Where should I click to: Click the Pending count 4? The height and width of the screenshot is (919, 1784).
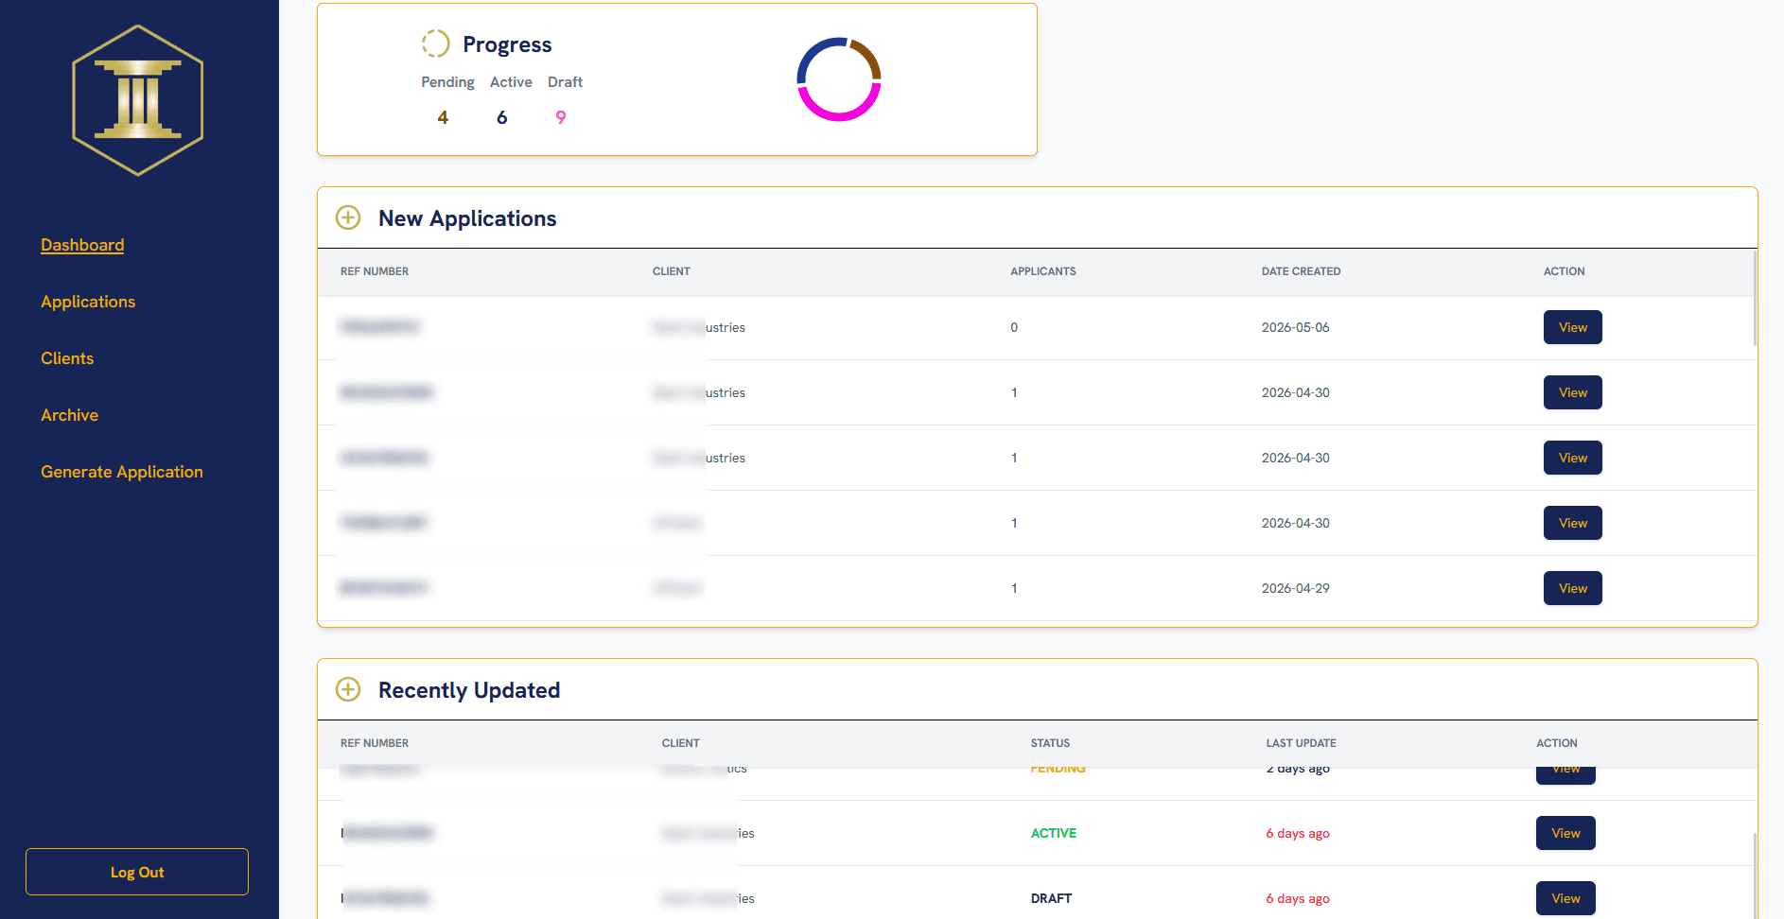pyautogui.click(x=443, y=117)
